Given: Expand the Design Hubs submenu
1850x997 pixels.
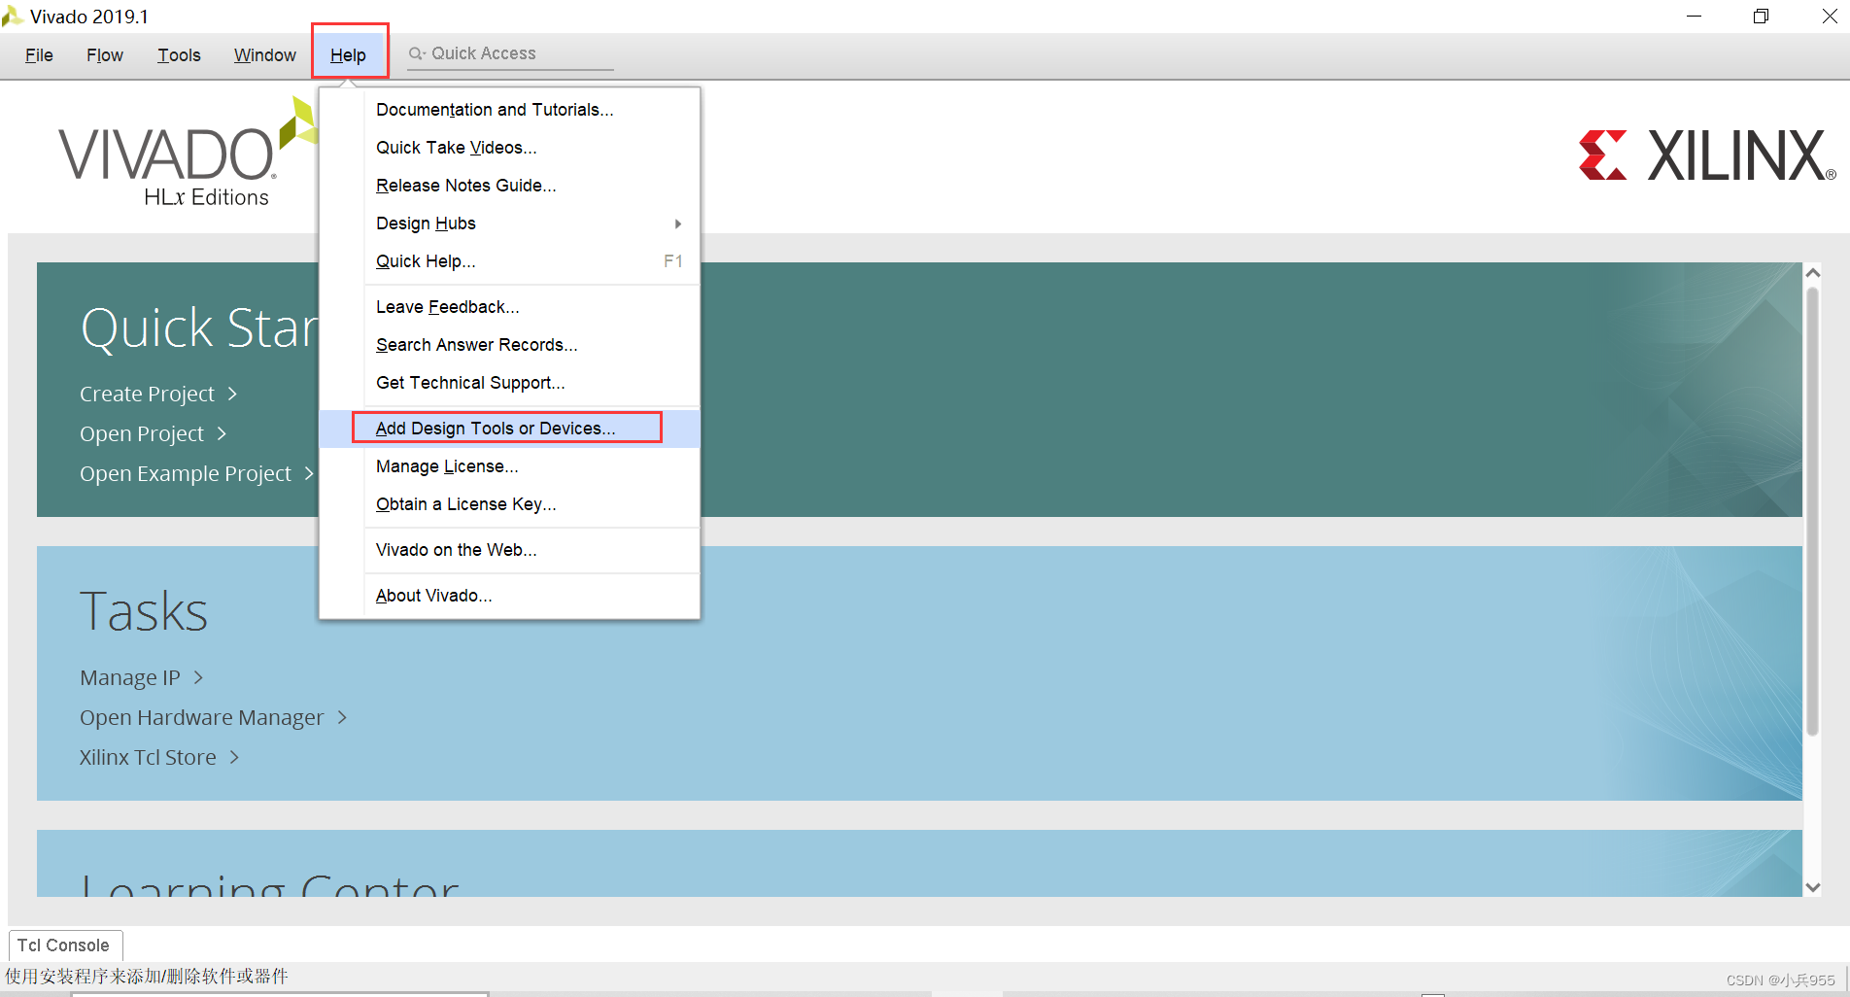Looking at the screenshot, I should click(x=509, y=223).
